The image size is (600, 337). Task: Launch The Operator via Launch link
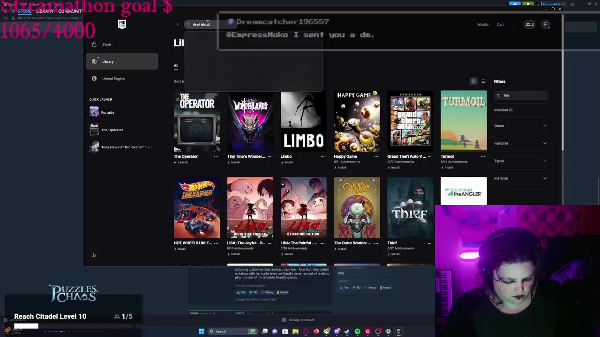click(181, 162)
